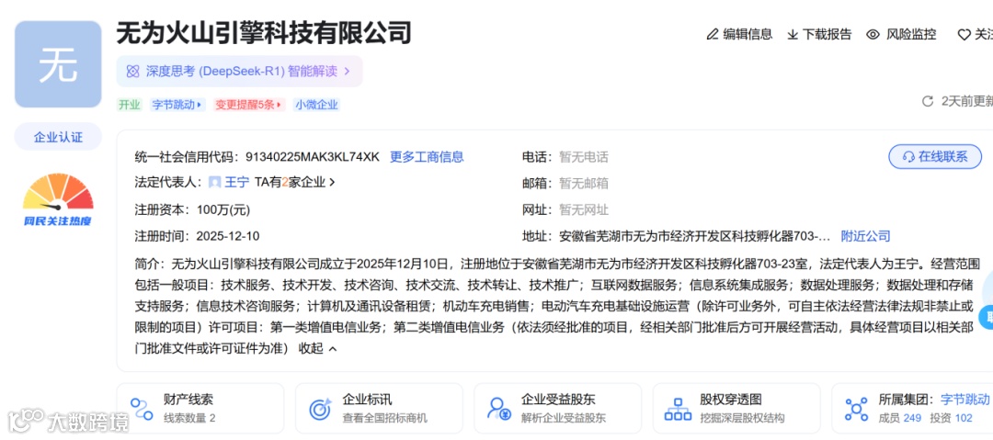Expand TA有2家企业 chevron

click(332, 183)
